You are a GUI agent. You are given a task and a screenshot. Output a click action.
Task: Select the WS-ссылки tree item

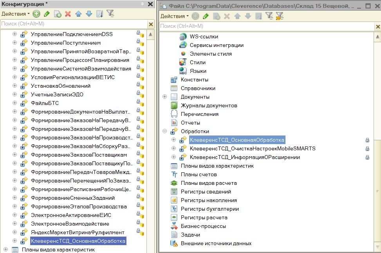click(x=204, y=36)
